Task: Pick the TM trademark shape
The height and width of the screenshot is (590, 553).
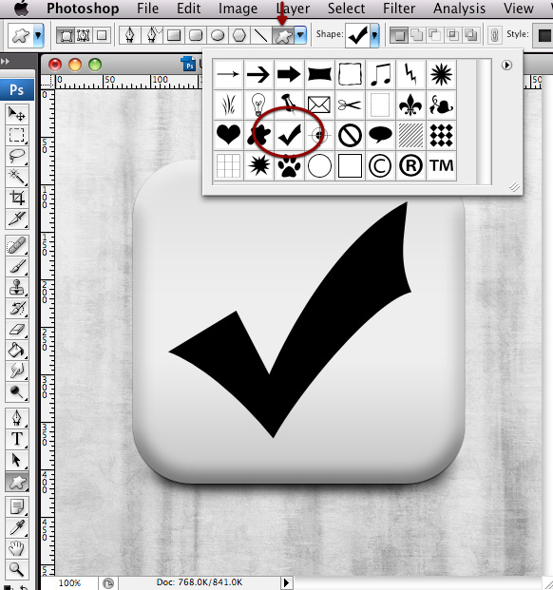Action: 441,165
